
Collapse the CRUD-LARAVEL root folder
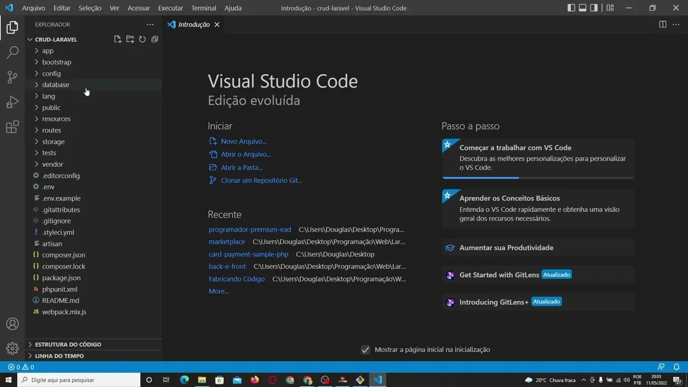[56, 39]
